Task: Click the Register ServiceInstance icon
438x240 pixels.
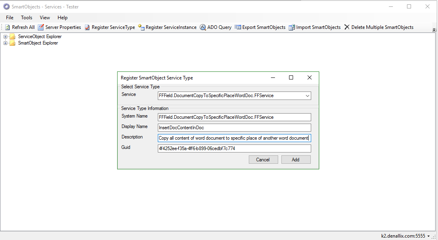Action: coord(141,27)
